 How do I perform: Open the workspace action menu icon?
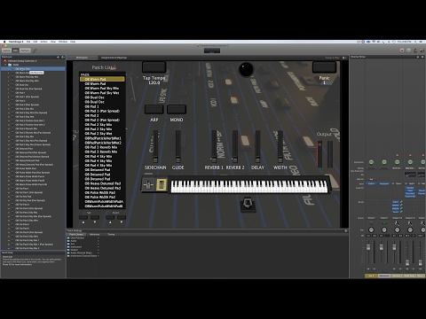tap(344, 58)
